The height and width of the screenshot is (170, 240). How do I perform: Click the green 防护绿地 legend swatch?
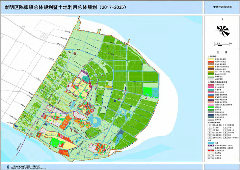211,110
